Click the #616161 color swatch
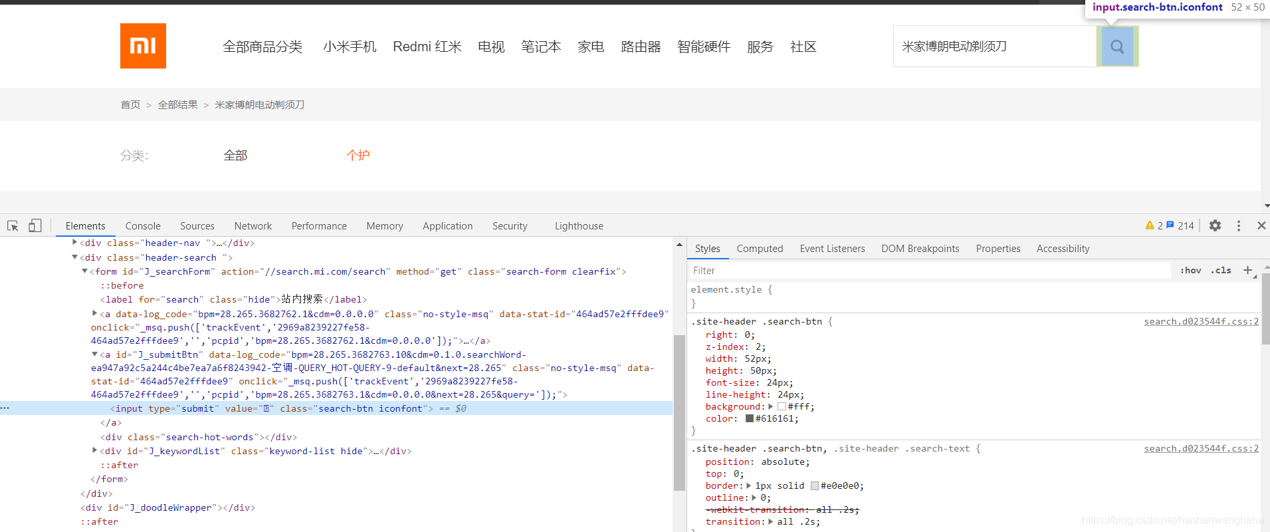The image size is (1270, 532). [749, 418]
